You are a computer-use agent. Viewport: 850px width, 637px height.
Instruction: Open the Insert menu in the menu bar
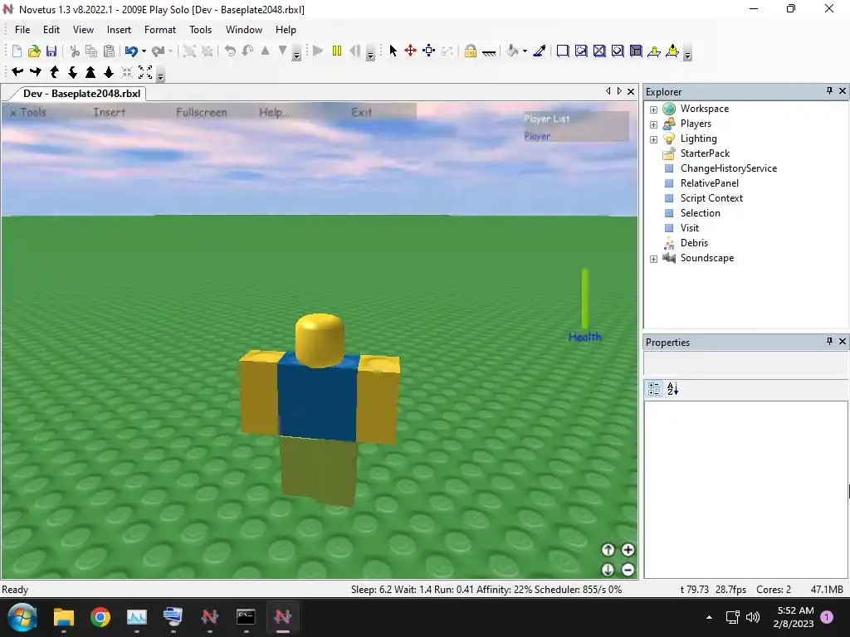pyautogui.click(x=119, y=30)
